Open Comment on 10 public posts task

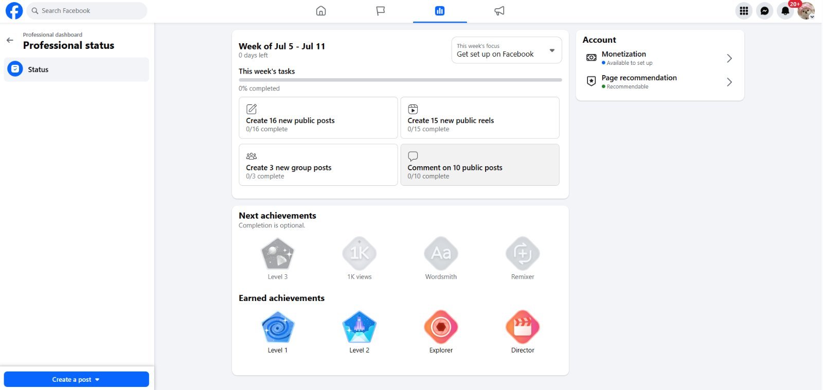click(480, 165)
